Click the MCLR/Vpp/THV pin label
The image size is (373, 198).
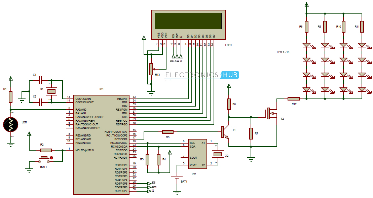click(x=85, y=150)
